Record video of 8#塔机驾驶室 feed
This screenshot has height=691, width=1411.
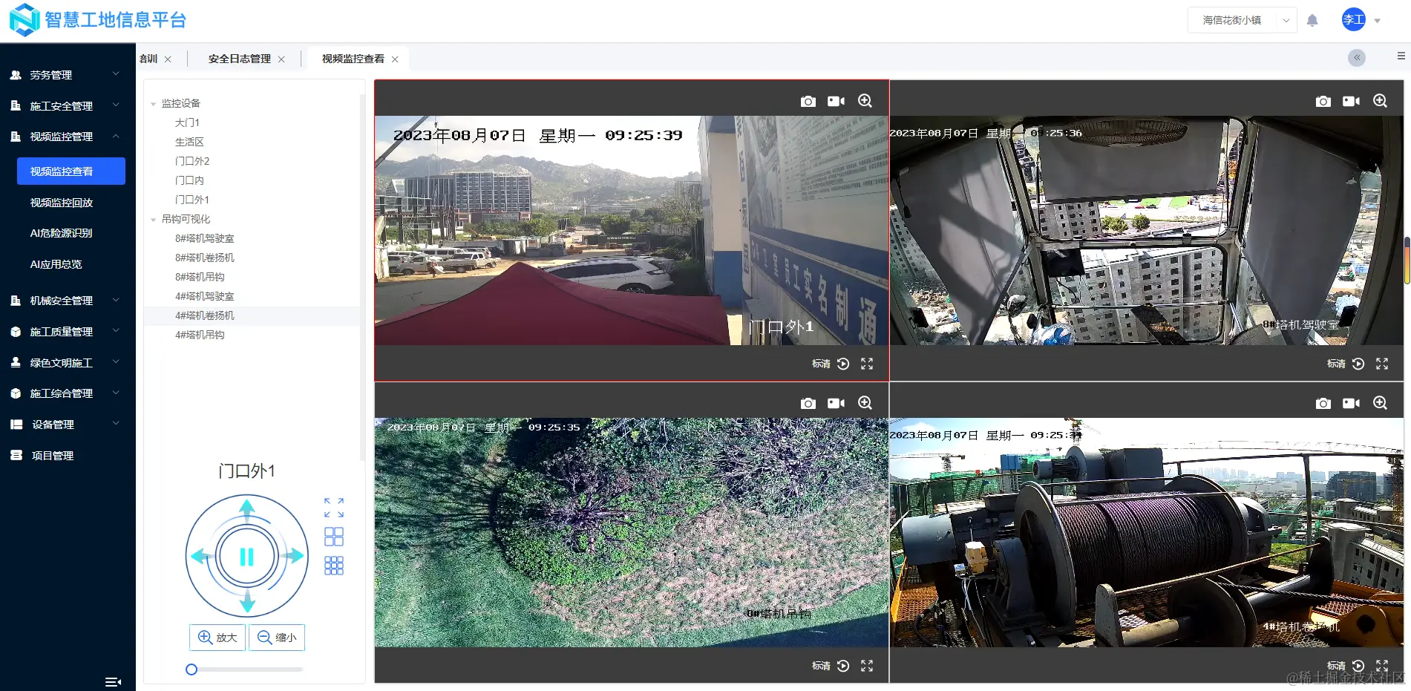(1352, 101)
